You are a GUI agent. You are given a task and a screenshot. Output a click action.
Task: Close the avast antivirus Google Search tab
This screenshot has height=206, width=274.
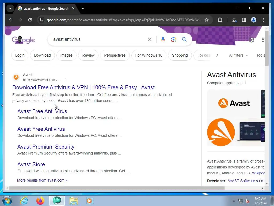[x=73, y=8]
